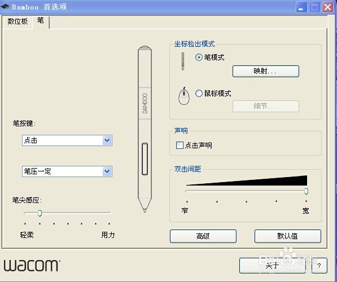The height and width of the screenshot is (282, 337).
Task: Select the 笔模式 radio button
Action: (199, 57)
